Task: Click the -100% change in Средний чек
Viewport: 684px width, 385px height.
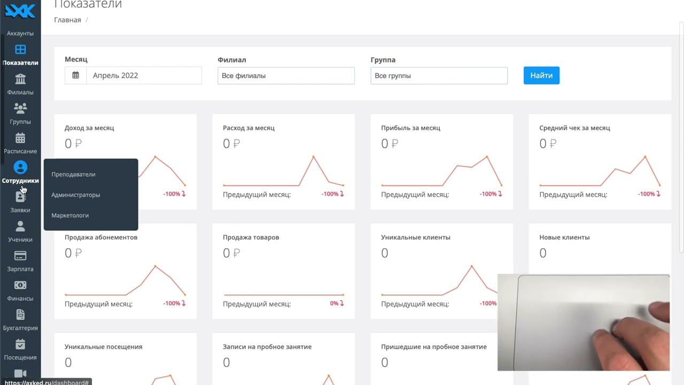Action: coord(649,194)
